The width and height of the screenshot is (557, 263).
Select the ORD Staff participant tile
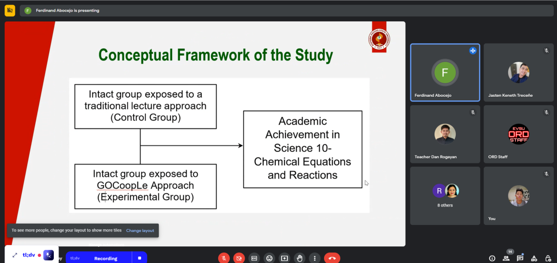click(x=518, y=134)
